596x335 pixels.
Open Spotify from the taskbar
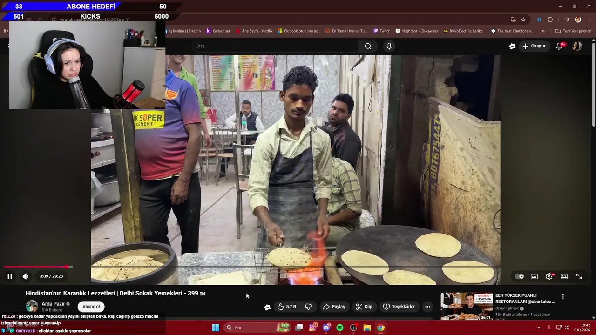click(340, 328)
